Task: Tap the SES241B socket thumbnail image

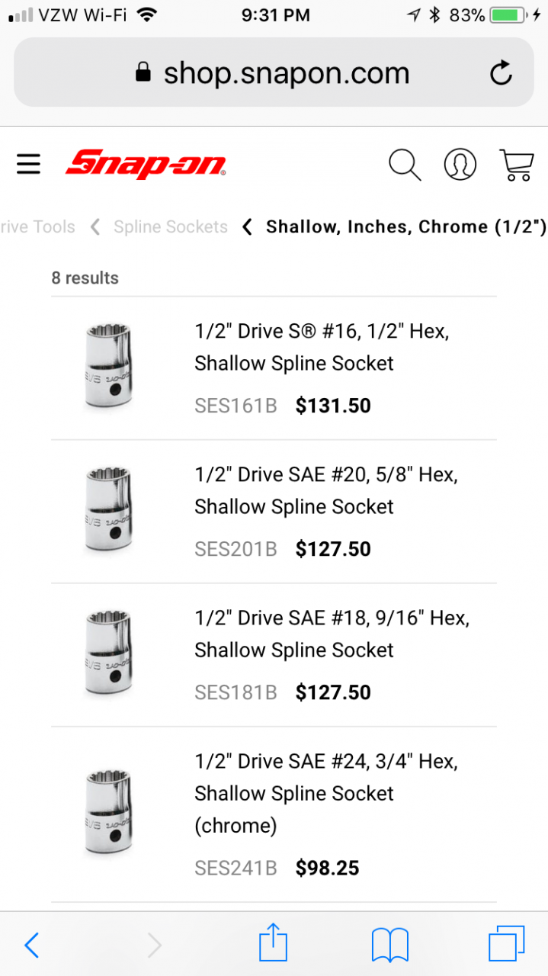Action: click(107, 813)
